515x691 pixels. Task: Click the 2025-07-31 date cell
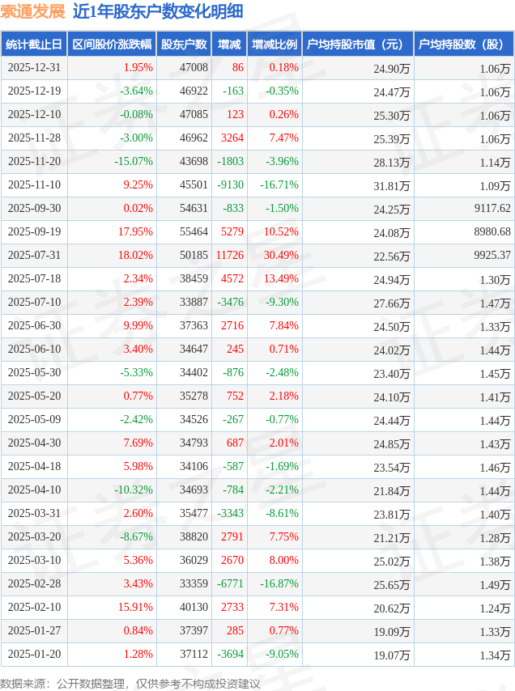point(34,256)
